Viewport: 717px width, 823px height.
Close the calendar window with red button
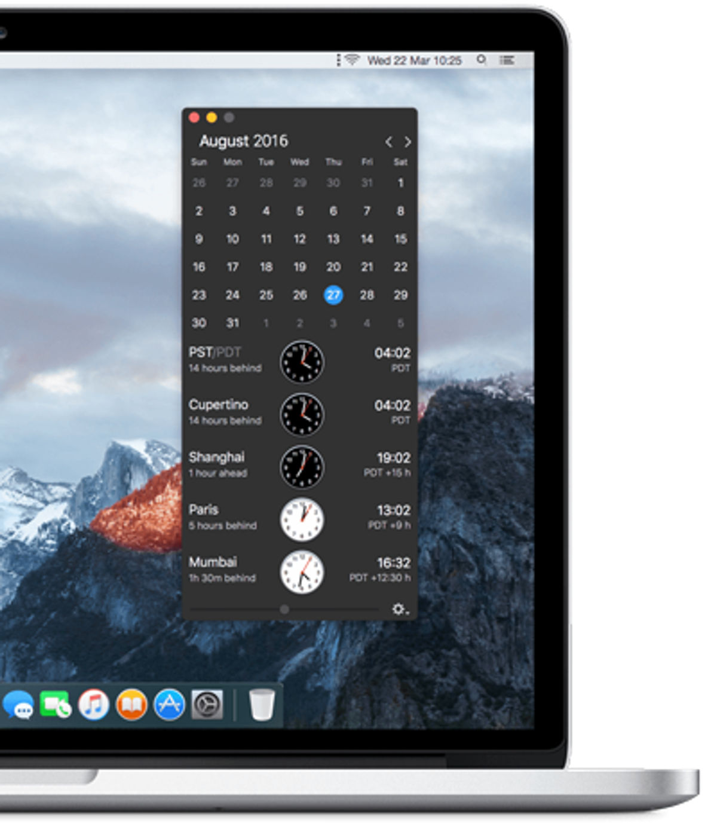click(x=194, y=118)
